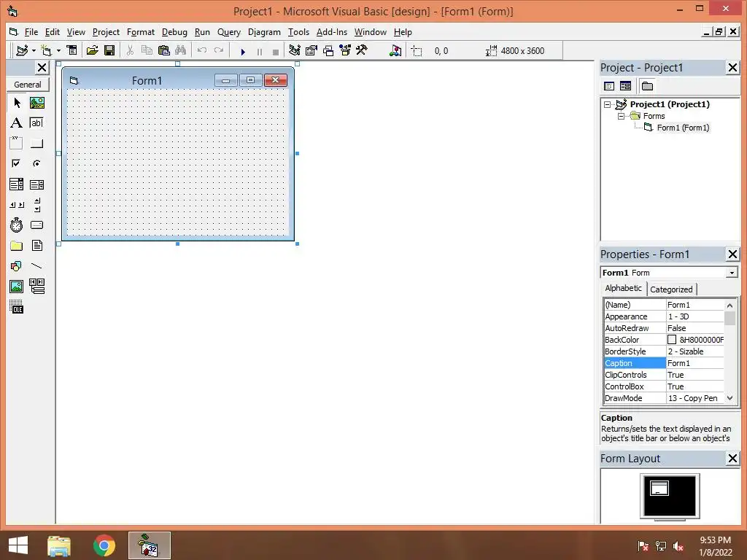Save the project with the disk icon
Image resolution: width=747 pixels, height=560 pixels.
pos(109,50)
